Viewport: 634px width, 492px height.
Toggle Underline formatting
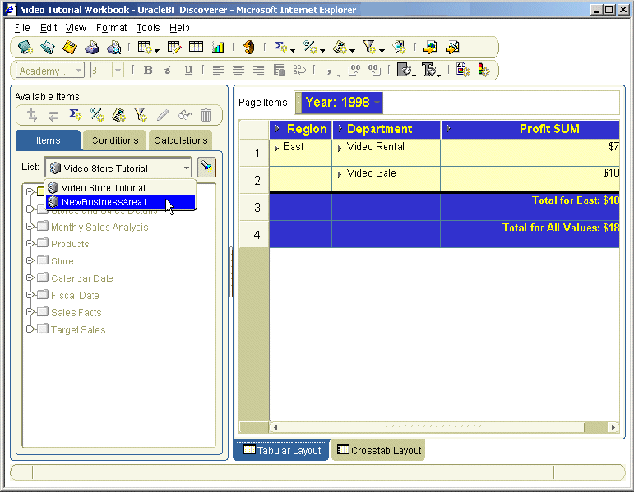tap(188, 71)
